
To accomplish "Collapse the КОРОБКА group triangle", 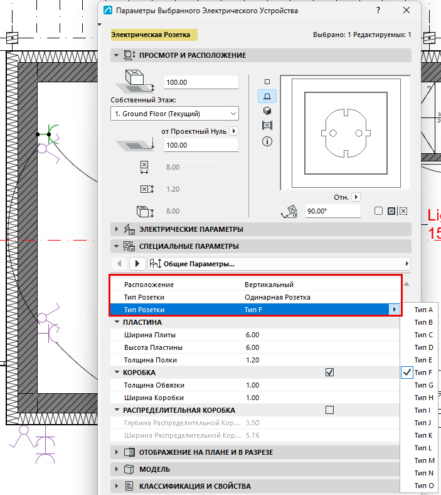I will (117, 373).
